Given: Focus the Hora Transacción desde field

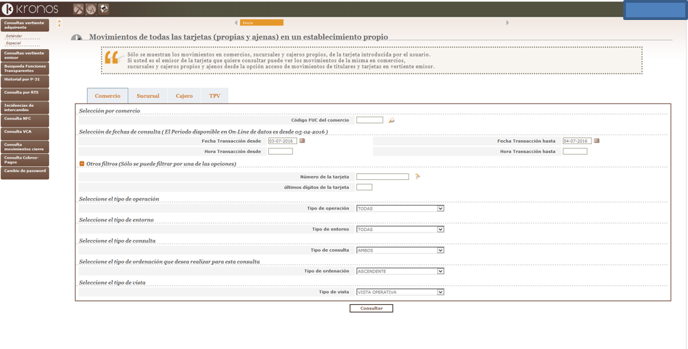Looking at the screenshot, I should [281, 152].
